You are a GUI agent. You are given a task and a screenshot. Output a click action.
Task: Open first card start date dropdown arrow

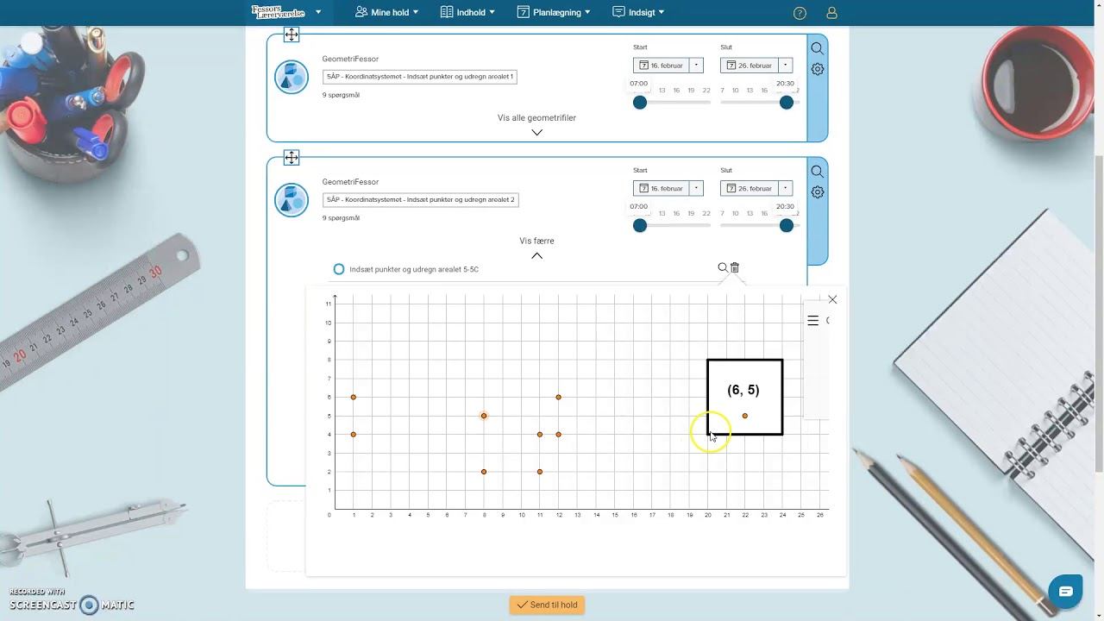696,66
